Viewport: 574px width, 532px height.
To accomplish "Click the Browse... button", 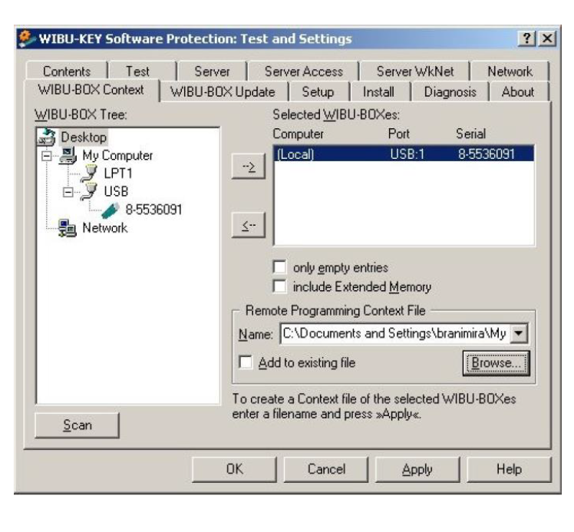I will click(496, 363).
